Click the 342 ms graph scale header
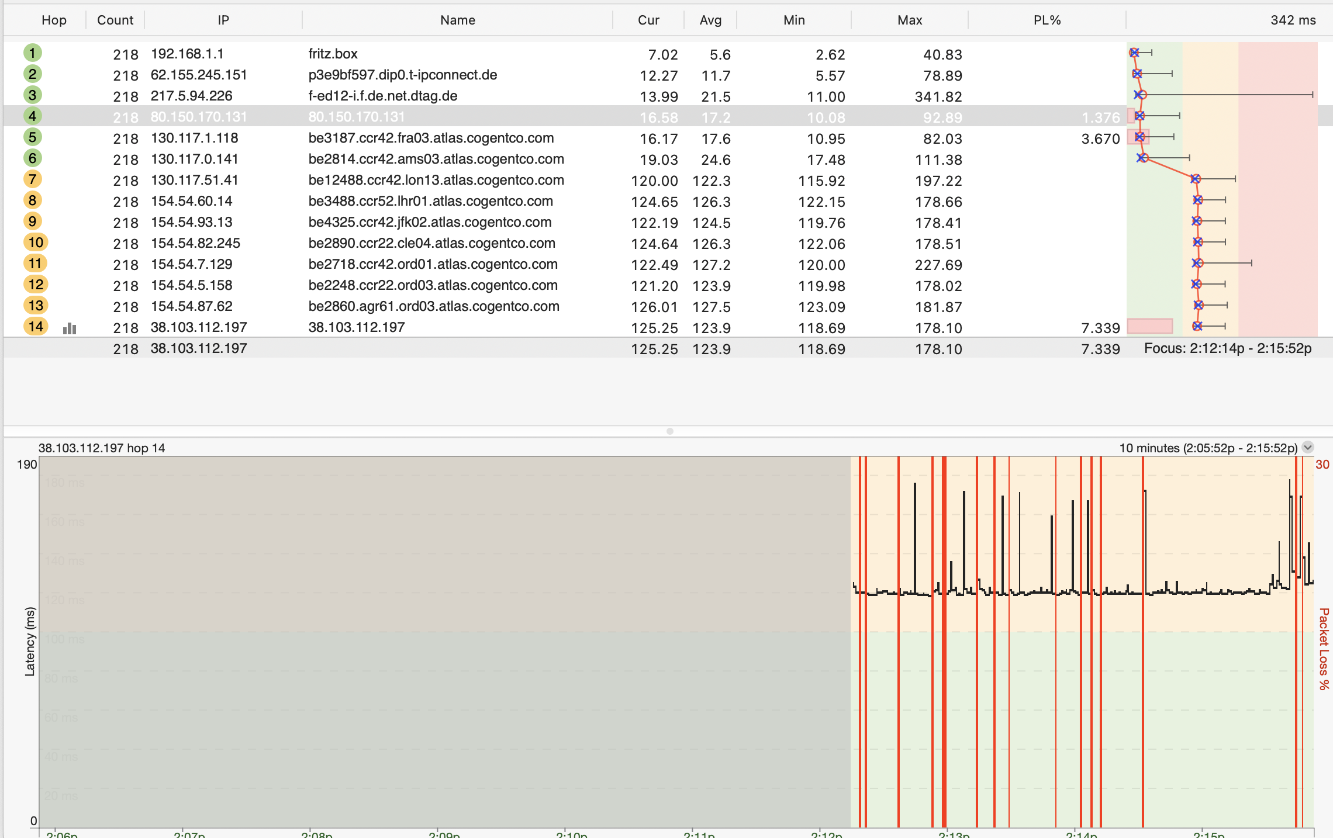The image size is (1333, 838). pos(1292,20)
